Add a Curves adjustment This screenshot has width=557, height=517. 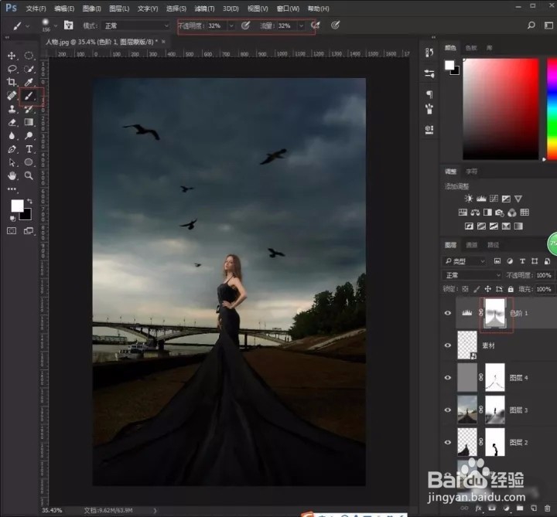(494, 199)
